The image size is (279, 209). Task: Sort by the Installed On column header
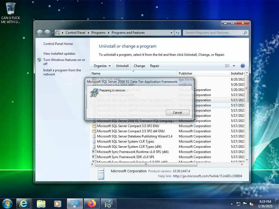237,73
